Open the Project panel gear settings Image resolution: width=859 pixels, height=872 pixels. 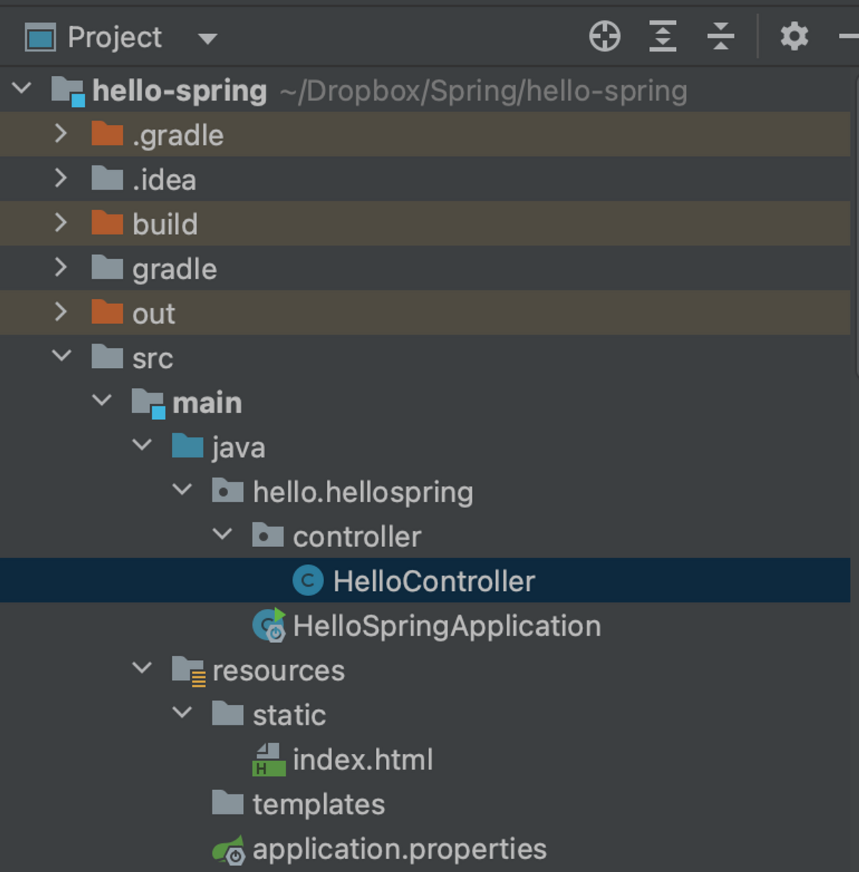coord(794,36)
